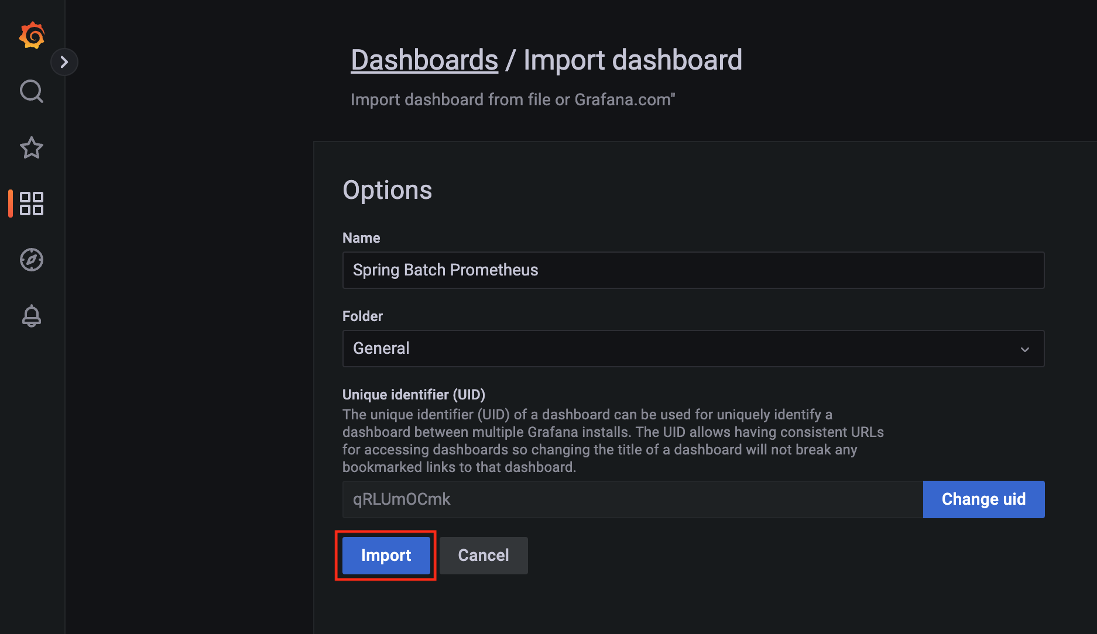
Task: Open the Explore compass icon
Action: (x=32, y=260)
